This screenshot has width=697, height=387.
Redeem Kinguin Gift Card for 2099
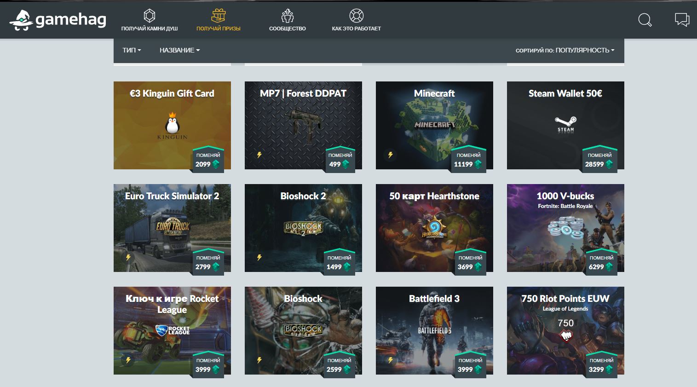tap(208, 159)
